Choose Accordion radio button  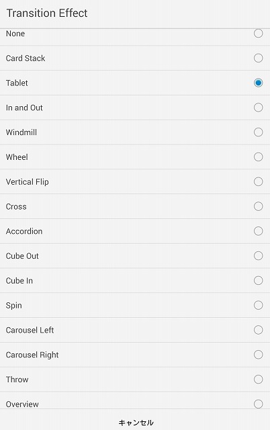tap(258, 231)
